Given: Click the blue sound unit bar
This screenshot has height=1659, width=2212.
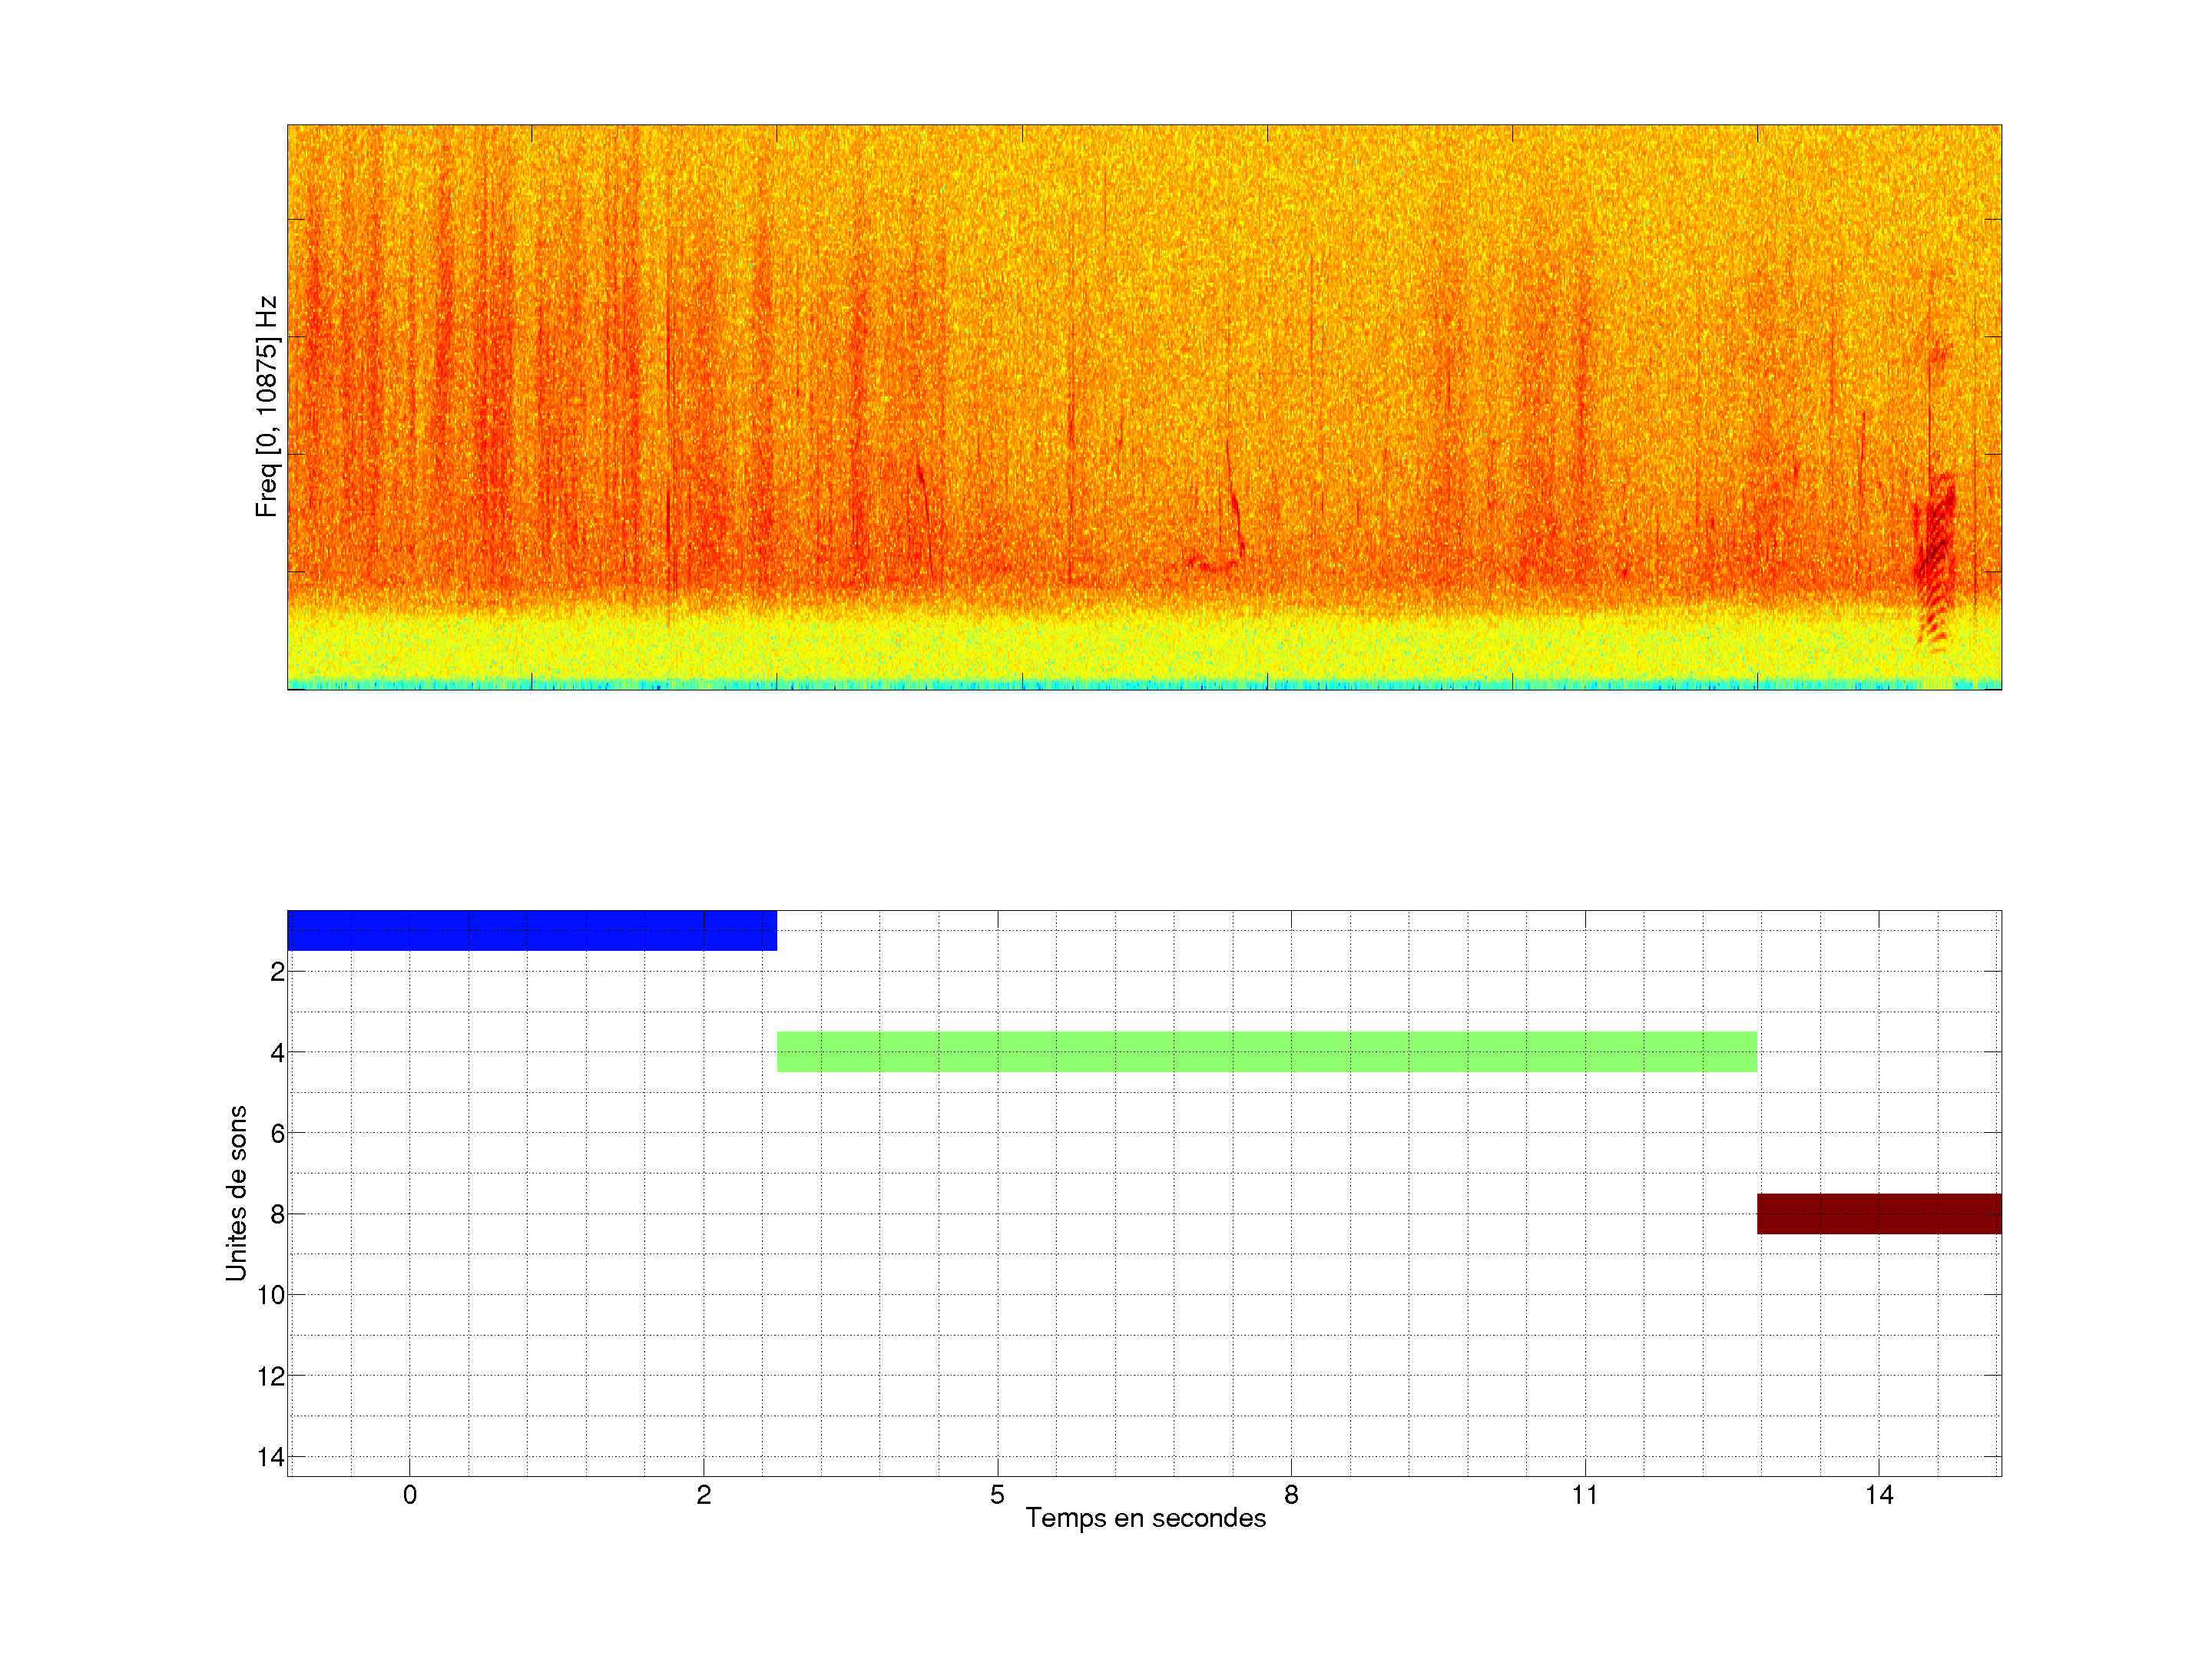Looking at the screenshot, I should pyautogui.click(x=531, y=930).
